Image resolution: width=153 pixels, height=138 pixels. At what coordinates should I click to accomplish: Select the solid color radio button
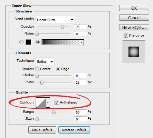pos(21,42)
